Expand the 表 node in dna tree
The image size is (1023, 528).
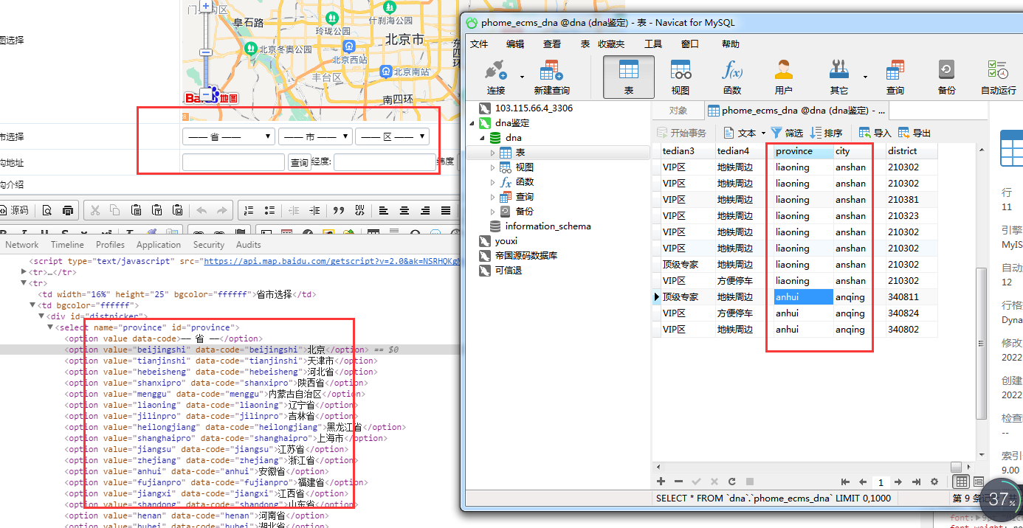493,153
